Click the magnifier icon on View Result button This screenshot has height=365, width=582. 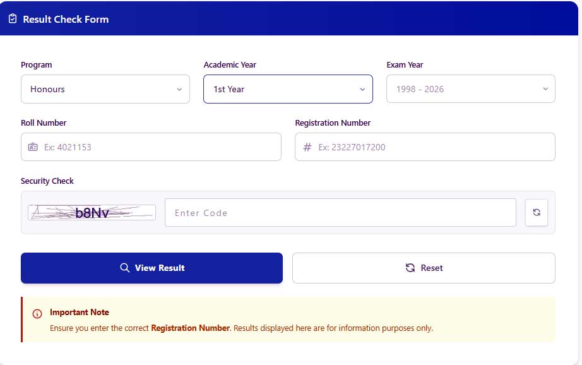coord(124,268)
